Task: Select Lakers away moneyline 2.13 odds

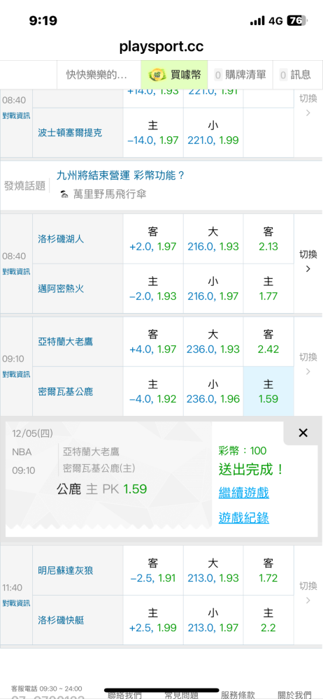Action: click(268, 239)
